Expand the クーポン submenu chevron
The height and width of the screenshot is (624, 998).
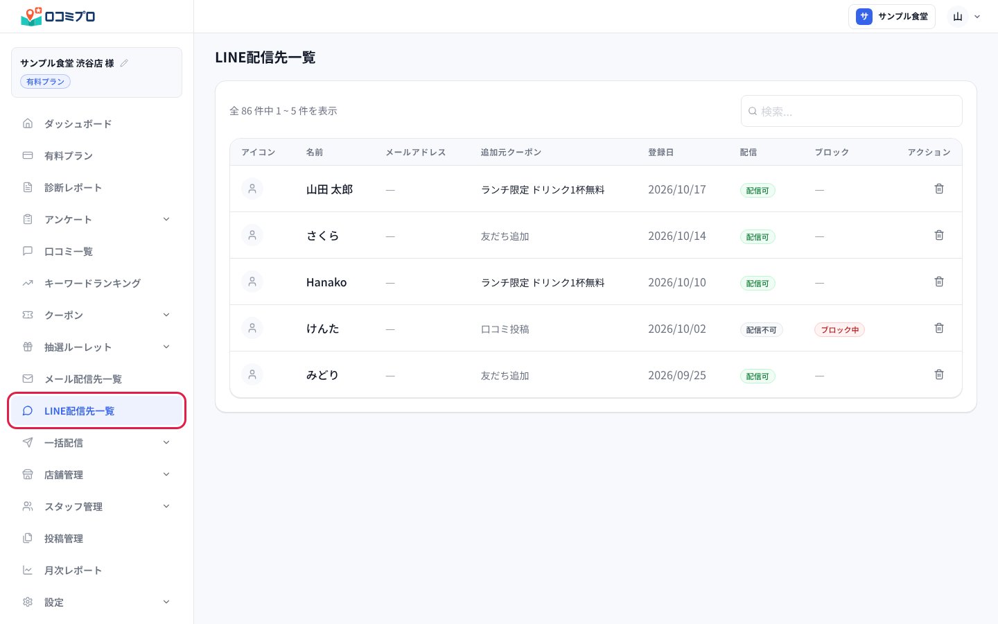point(166,315)
